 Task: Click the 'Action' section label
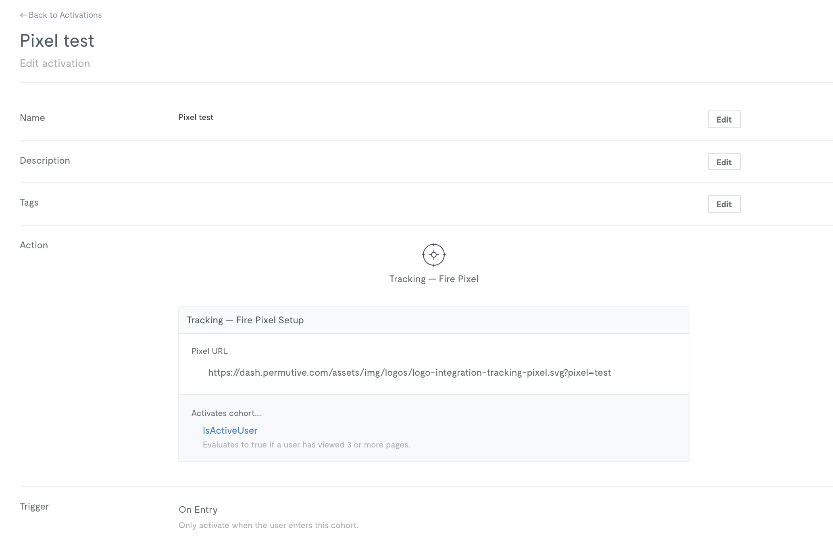pos(34,245)
